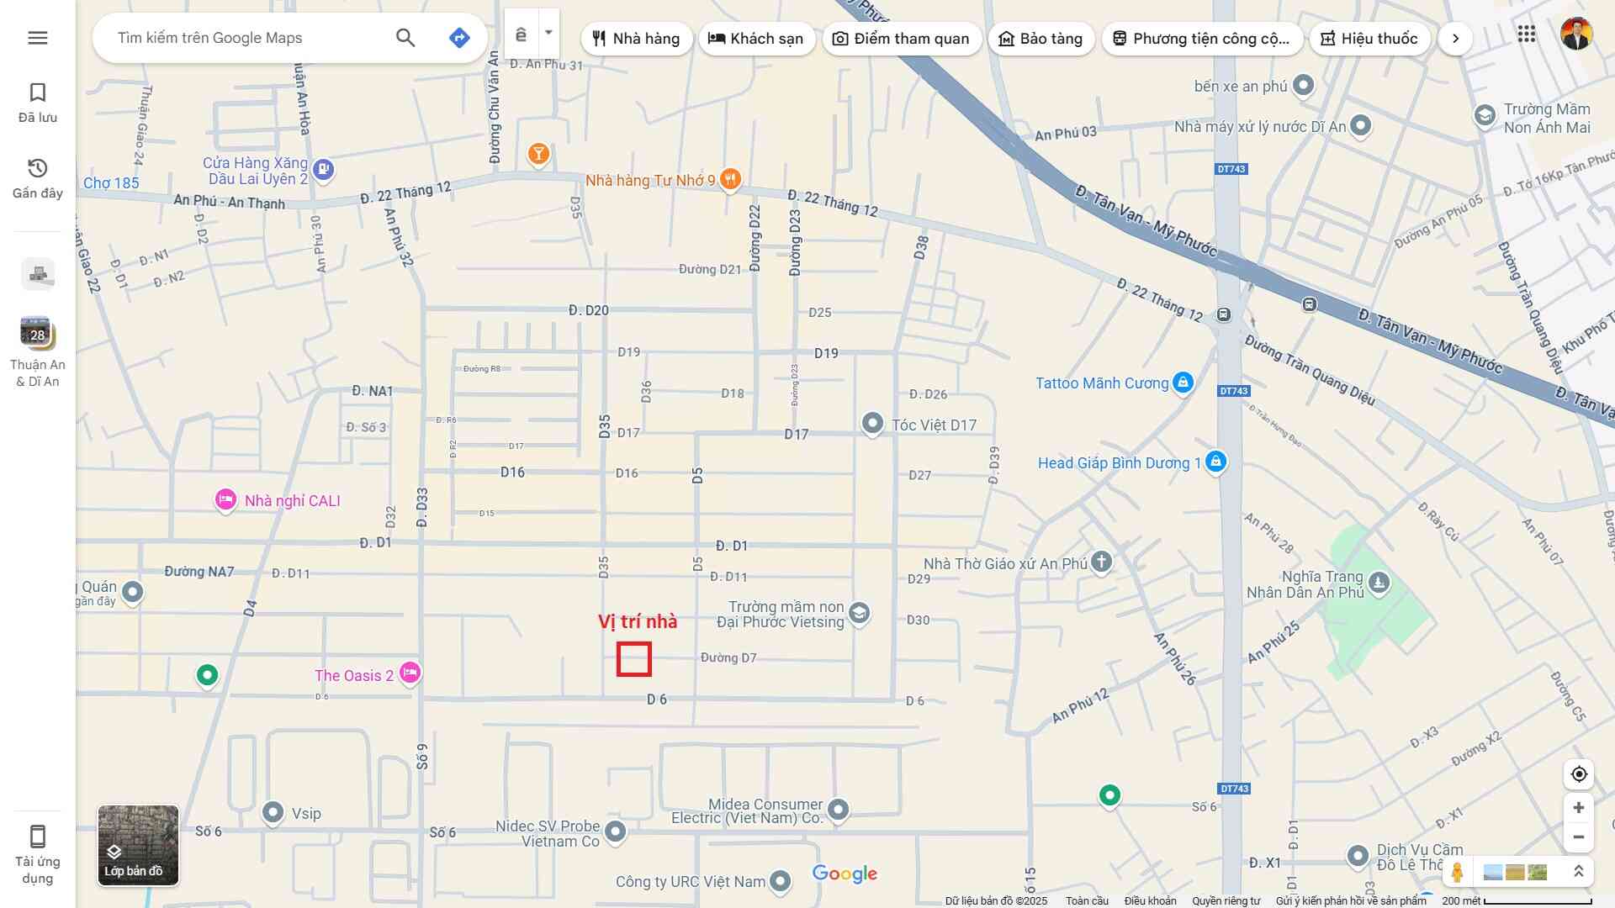Click the Điều khoản footer link
Viewport: 1615px width, 908px height.
(1150, 900)
